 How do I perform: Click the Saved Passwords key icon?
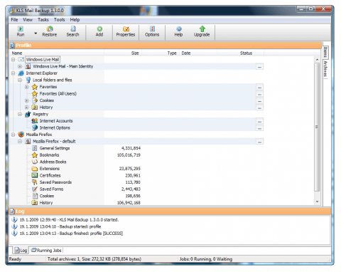[x=35, y=182]
